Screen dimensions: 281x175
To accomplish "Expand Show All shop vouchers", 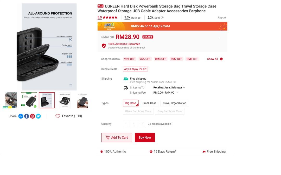I will point(215,59).
